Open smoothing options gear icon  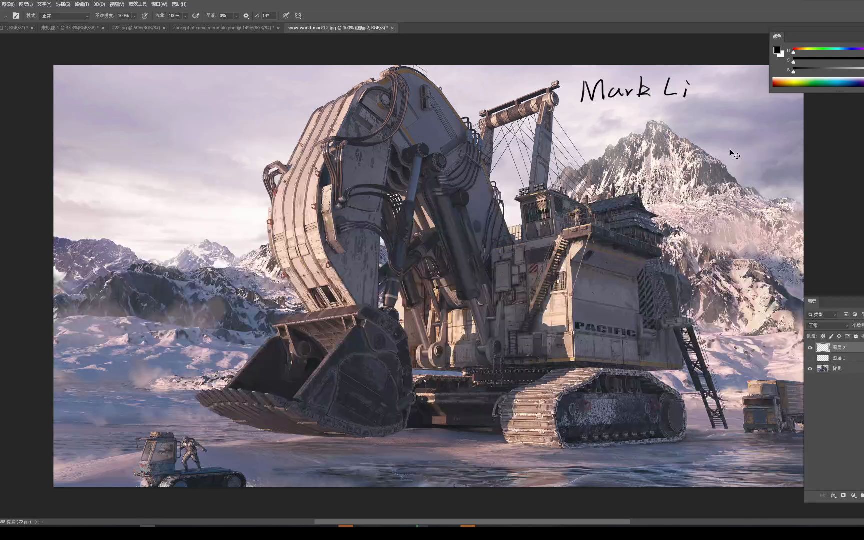click(x=246, y=16)
